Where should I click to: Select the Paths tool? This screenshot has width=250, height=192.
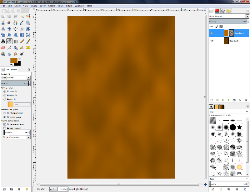click(16, 22)
